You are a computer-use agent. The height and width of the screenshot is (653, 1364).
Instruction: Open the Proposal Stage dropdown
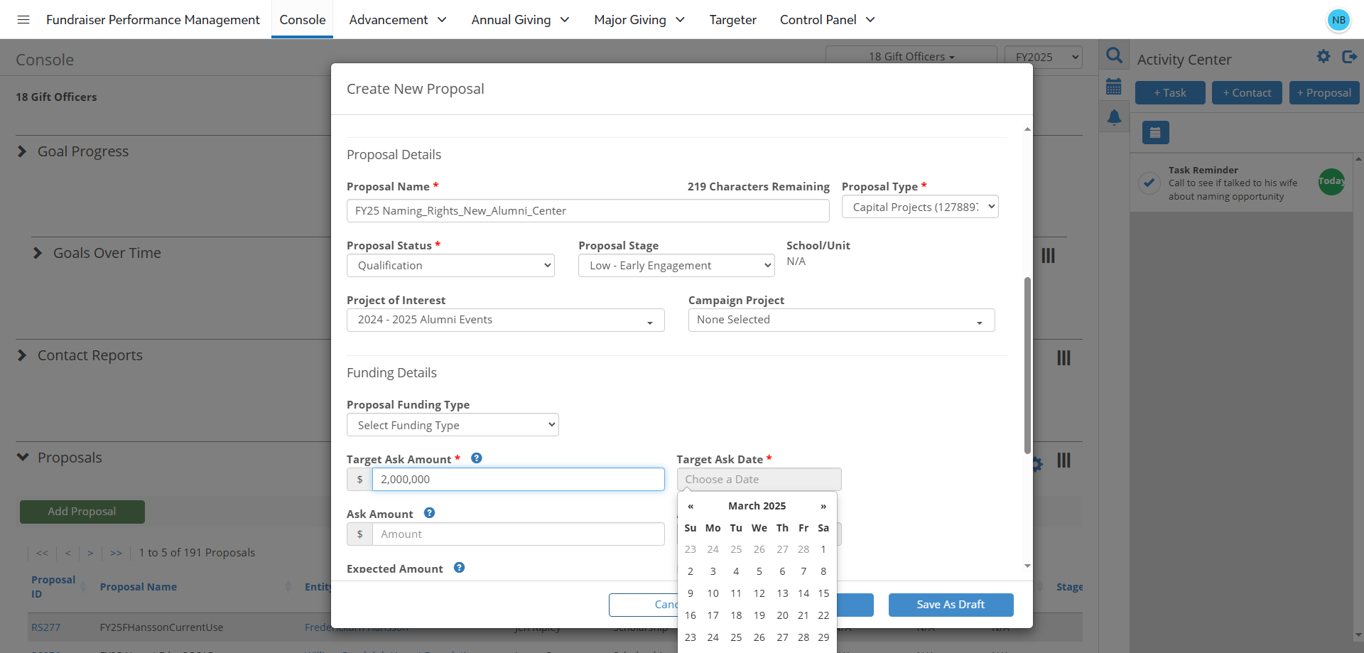point(676,265)
